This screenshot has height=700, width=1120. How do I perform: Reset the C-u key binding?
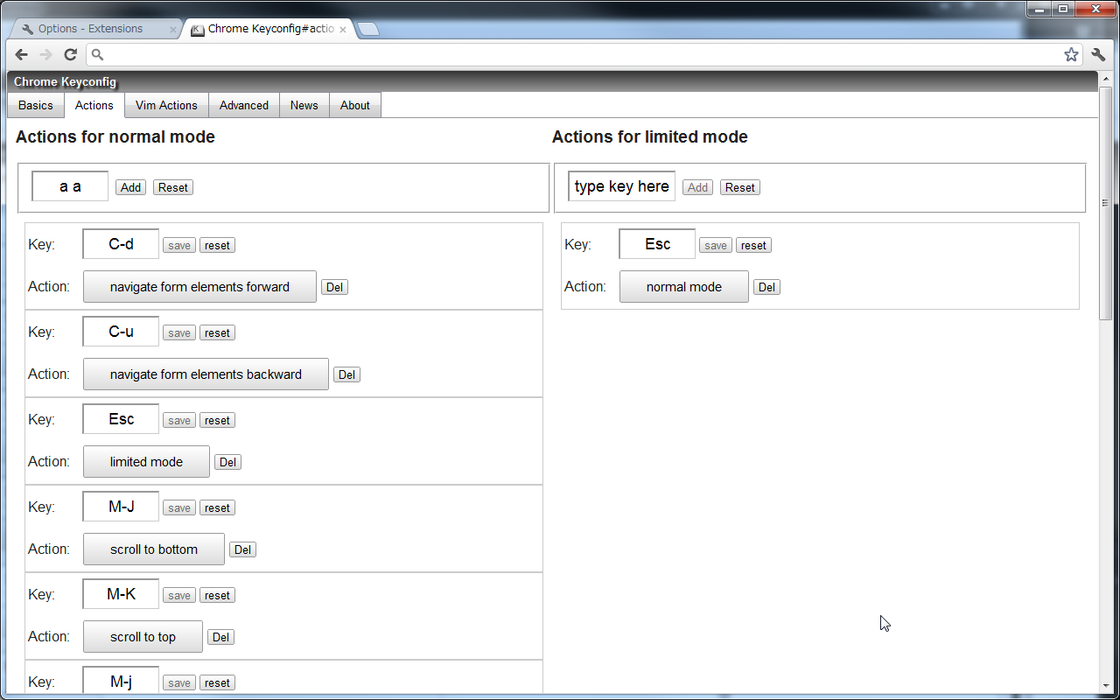tap(217, 332)
